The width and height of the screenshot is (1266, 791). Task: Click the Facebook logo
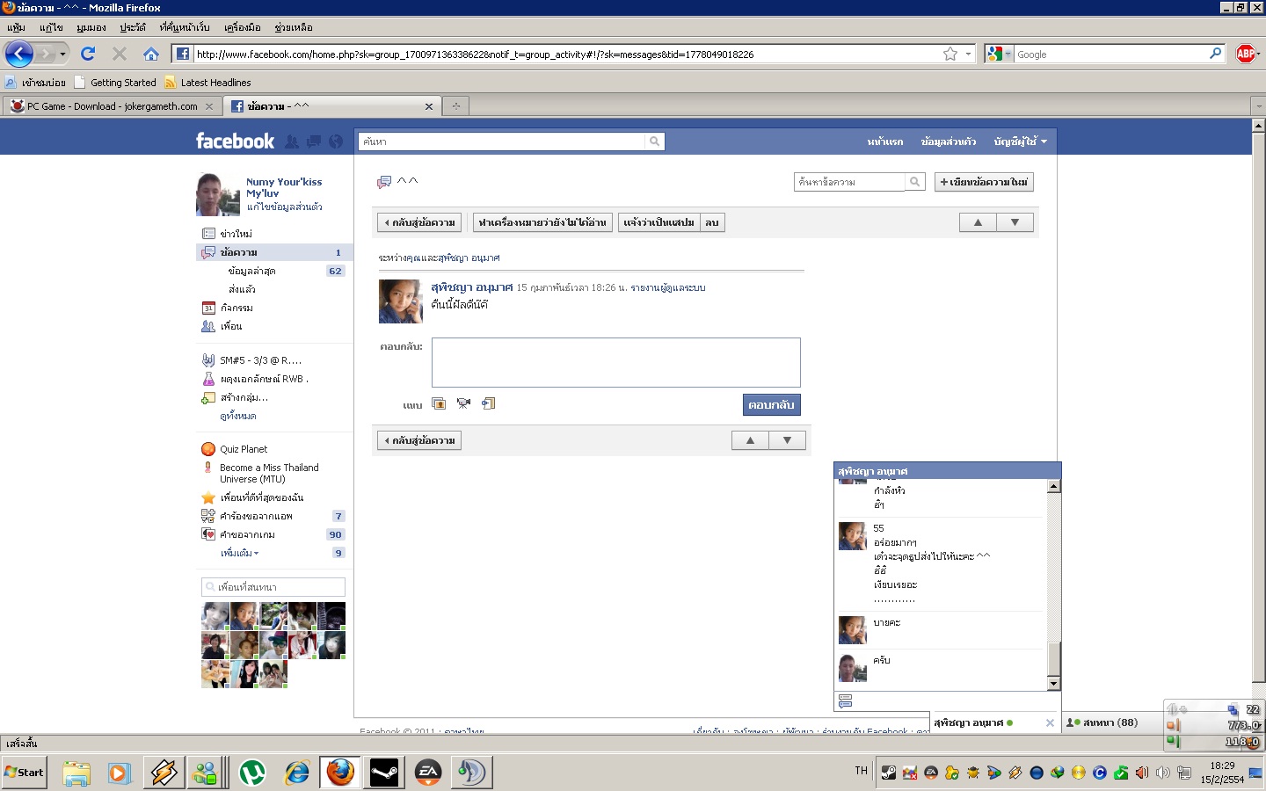click(235, 141)
